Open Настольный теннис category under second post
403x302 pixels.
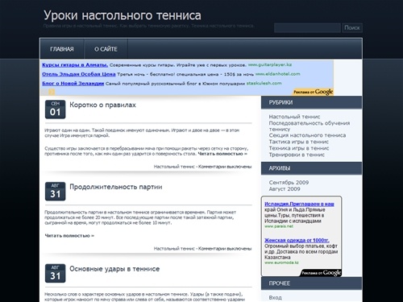coord(174,249)
